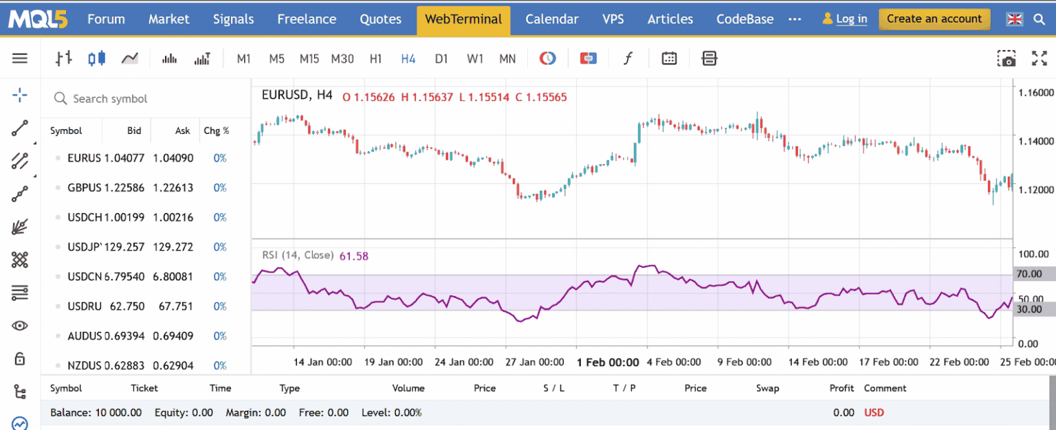Open the Calendar tab
This screenshot has height=430, width=1056.
pyautogui.click(x=552, y=19)
